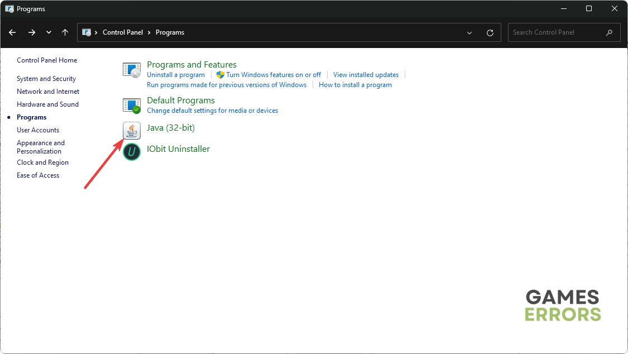Click View installed updates link
Image resolution: width=628 pixels, height=354 pixels.
(x=366, y=75)
